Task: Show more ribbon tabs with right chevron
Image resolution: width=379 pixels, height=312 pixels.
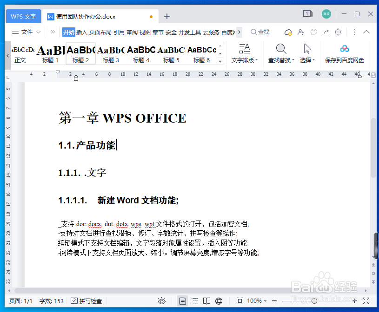Action: 239,32
